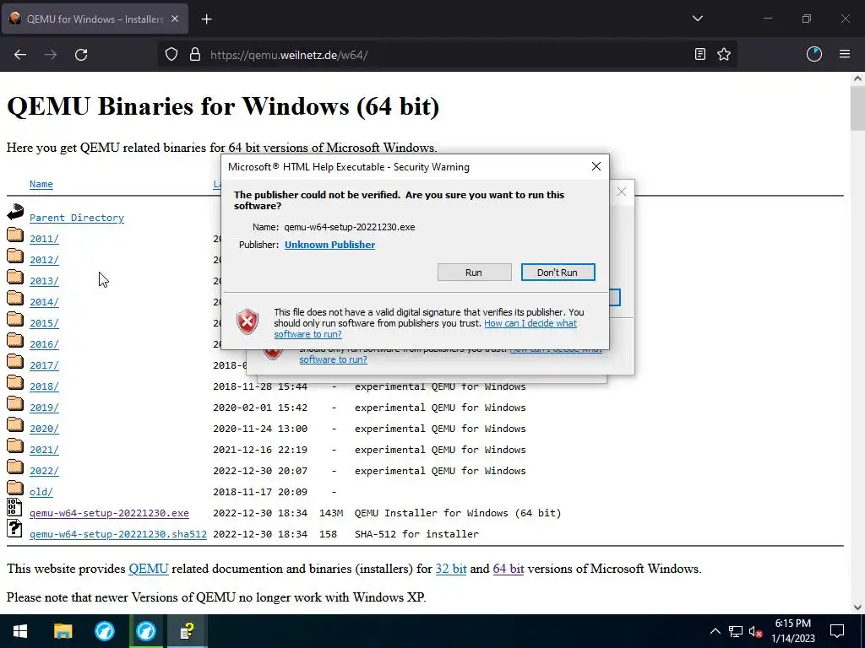Screen dimensions: 865x648
Task: Open the 2013/ folder link
Action: tap(44, 281)
